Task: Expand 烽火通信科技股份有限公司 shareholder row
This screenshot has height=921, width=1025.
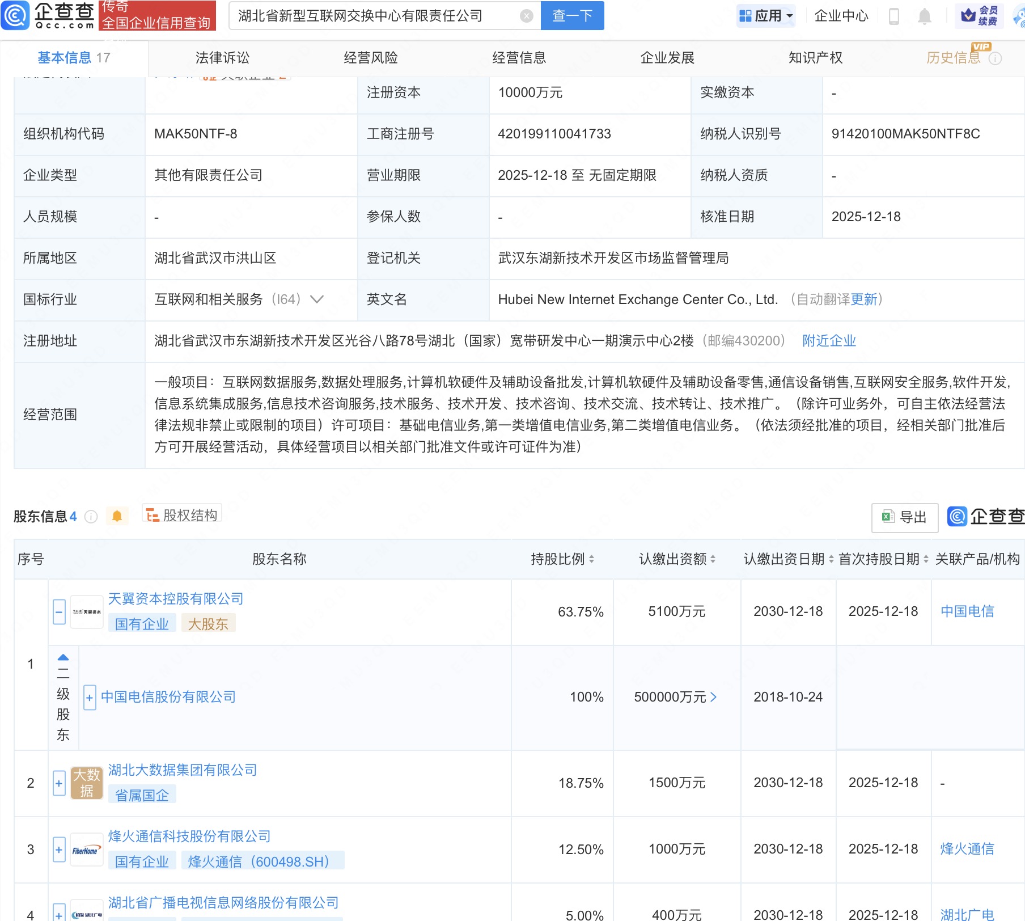Action: [59, 850]
